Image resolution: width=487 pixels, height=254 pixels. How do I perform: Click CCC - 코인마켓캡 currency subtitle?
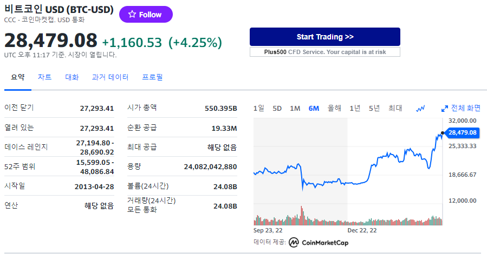[x=44, y=20]
